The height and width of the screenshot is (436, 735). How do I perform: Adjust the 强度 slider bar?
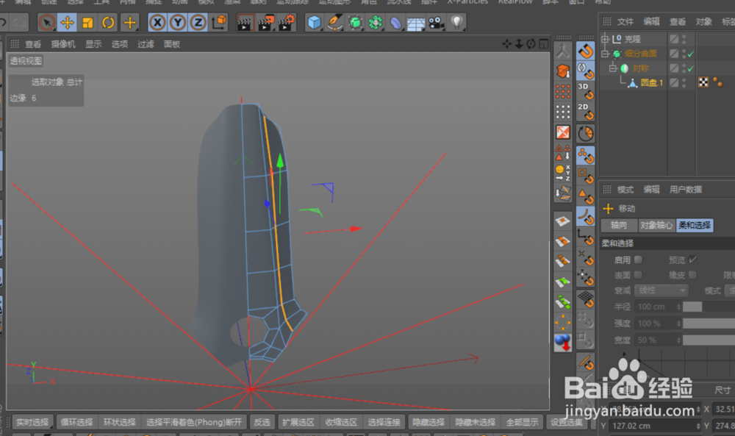click(x=709, y=324)
